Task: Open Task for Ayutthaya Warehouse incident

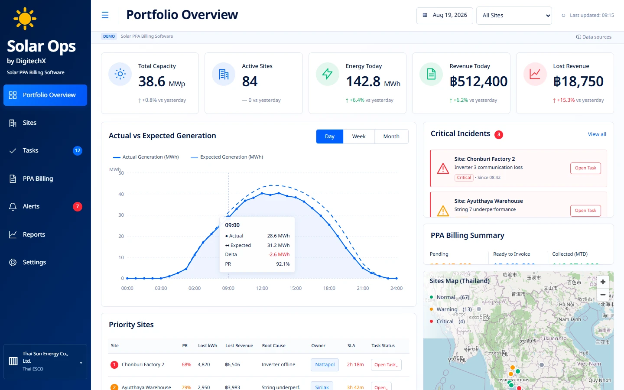Action: [585, 211]
